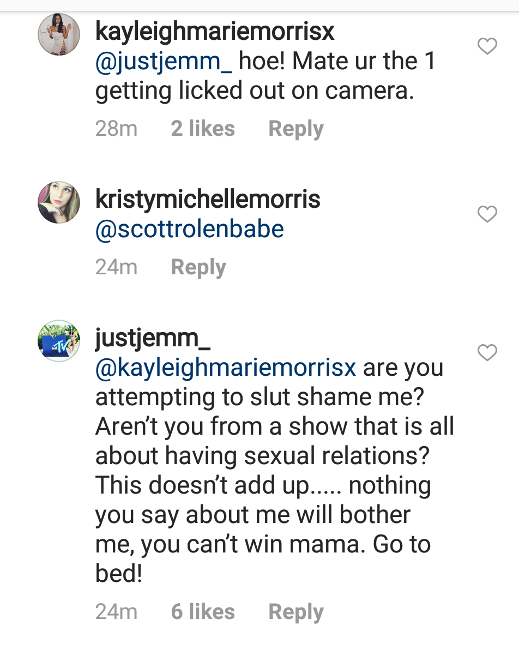
Task: Click the 24m timestamp under @scottrolenbabe
Action: pyautogui.click(x=116, y=267)
